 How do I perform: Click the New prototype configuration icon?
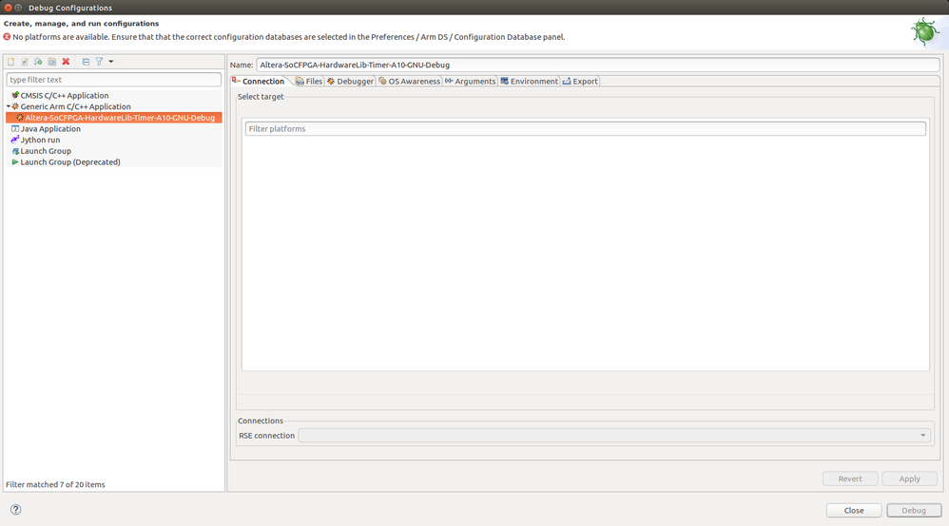click(x=25, y=62)
